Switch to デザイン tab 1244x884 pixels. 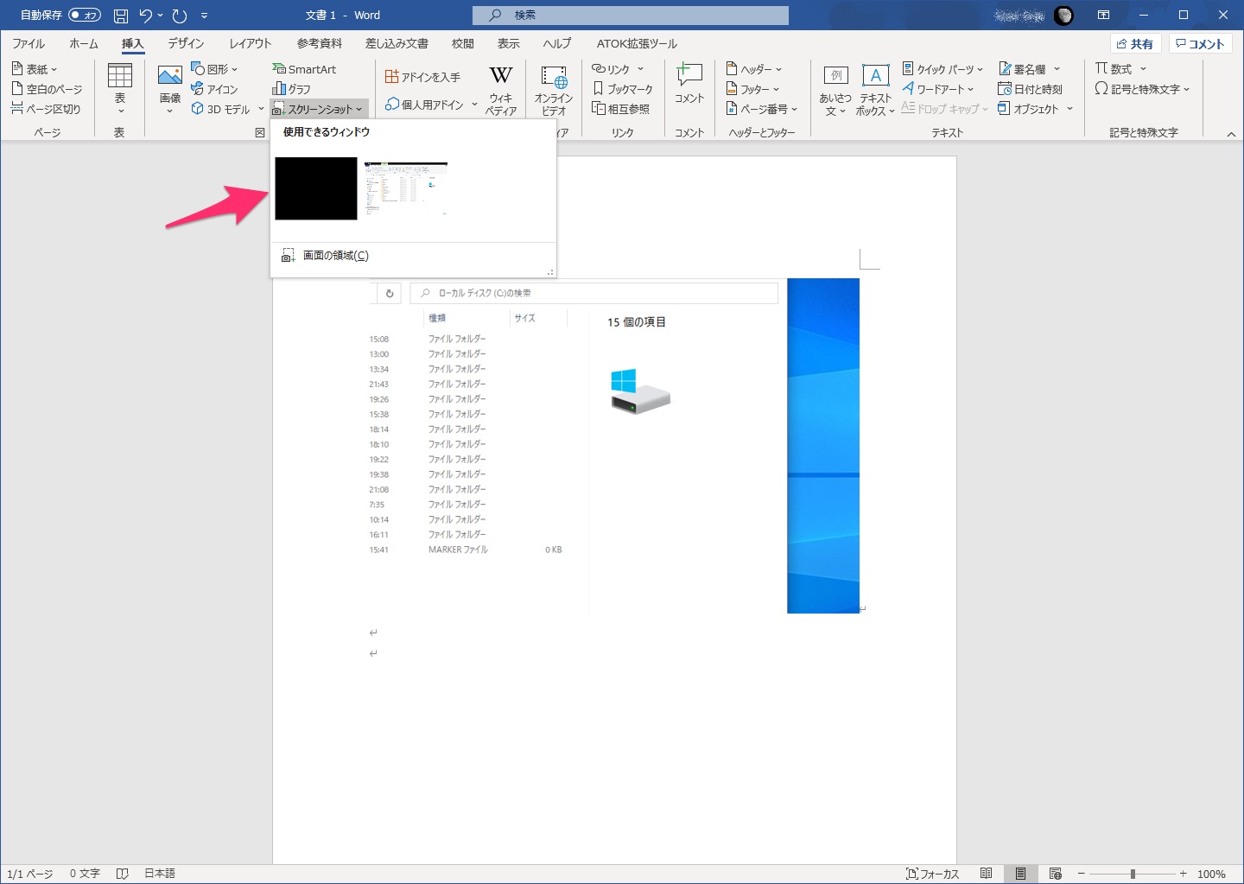pyautogui.click(x=186, y=43)
